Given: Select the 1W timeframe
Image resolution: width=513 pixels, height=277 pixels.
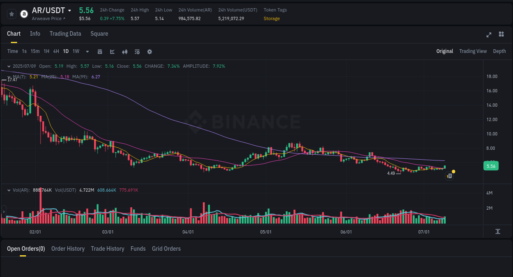Looking at the screenshot, I should tap(76, 51).
